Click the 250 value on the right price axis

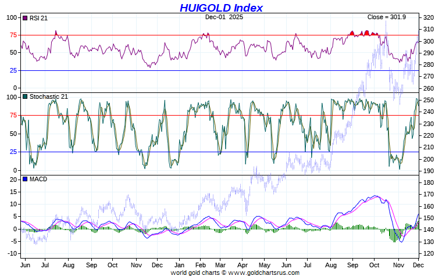429,100
